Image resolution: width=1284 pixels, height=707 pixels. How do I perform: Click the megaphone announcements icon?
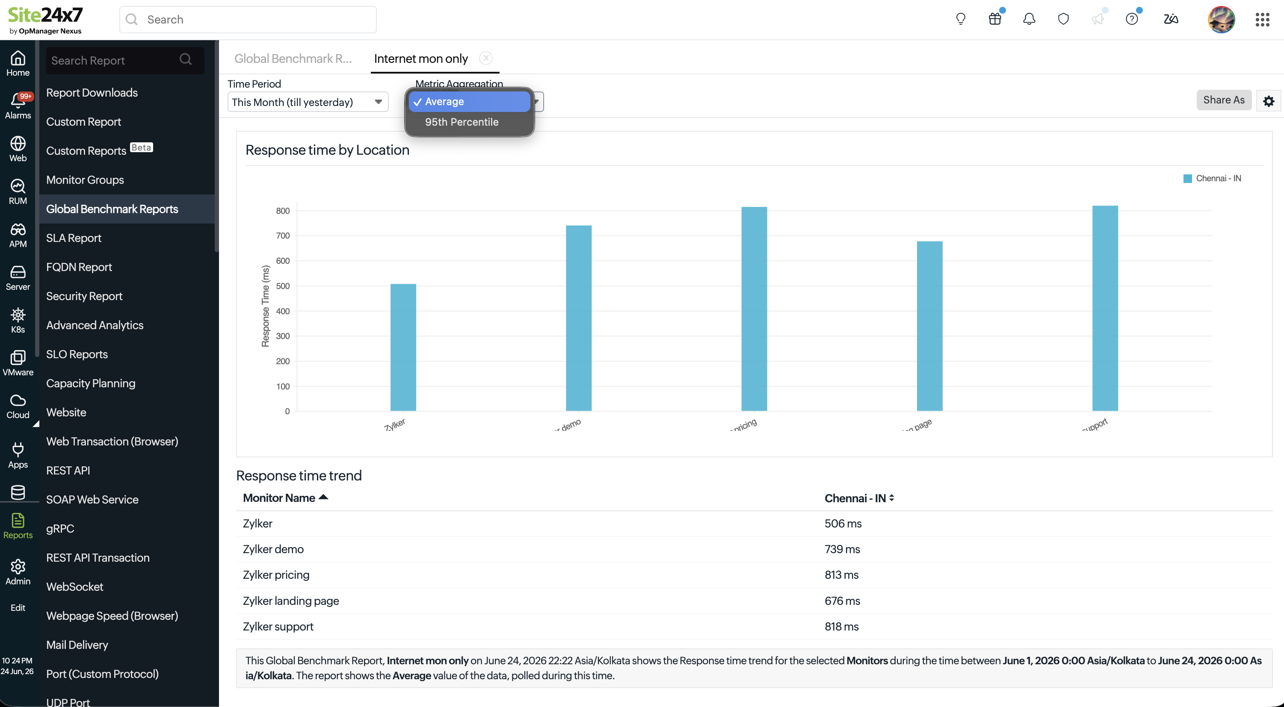[1097, 19]
